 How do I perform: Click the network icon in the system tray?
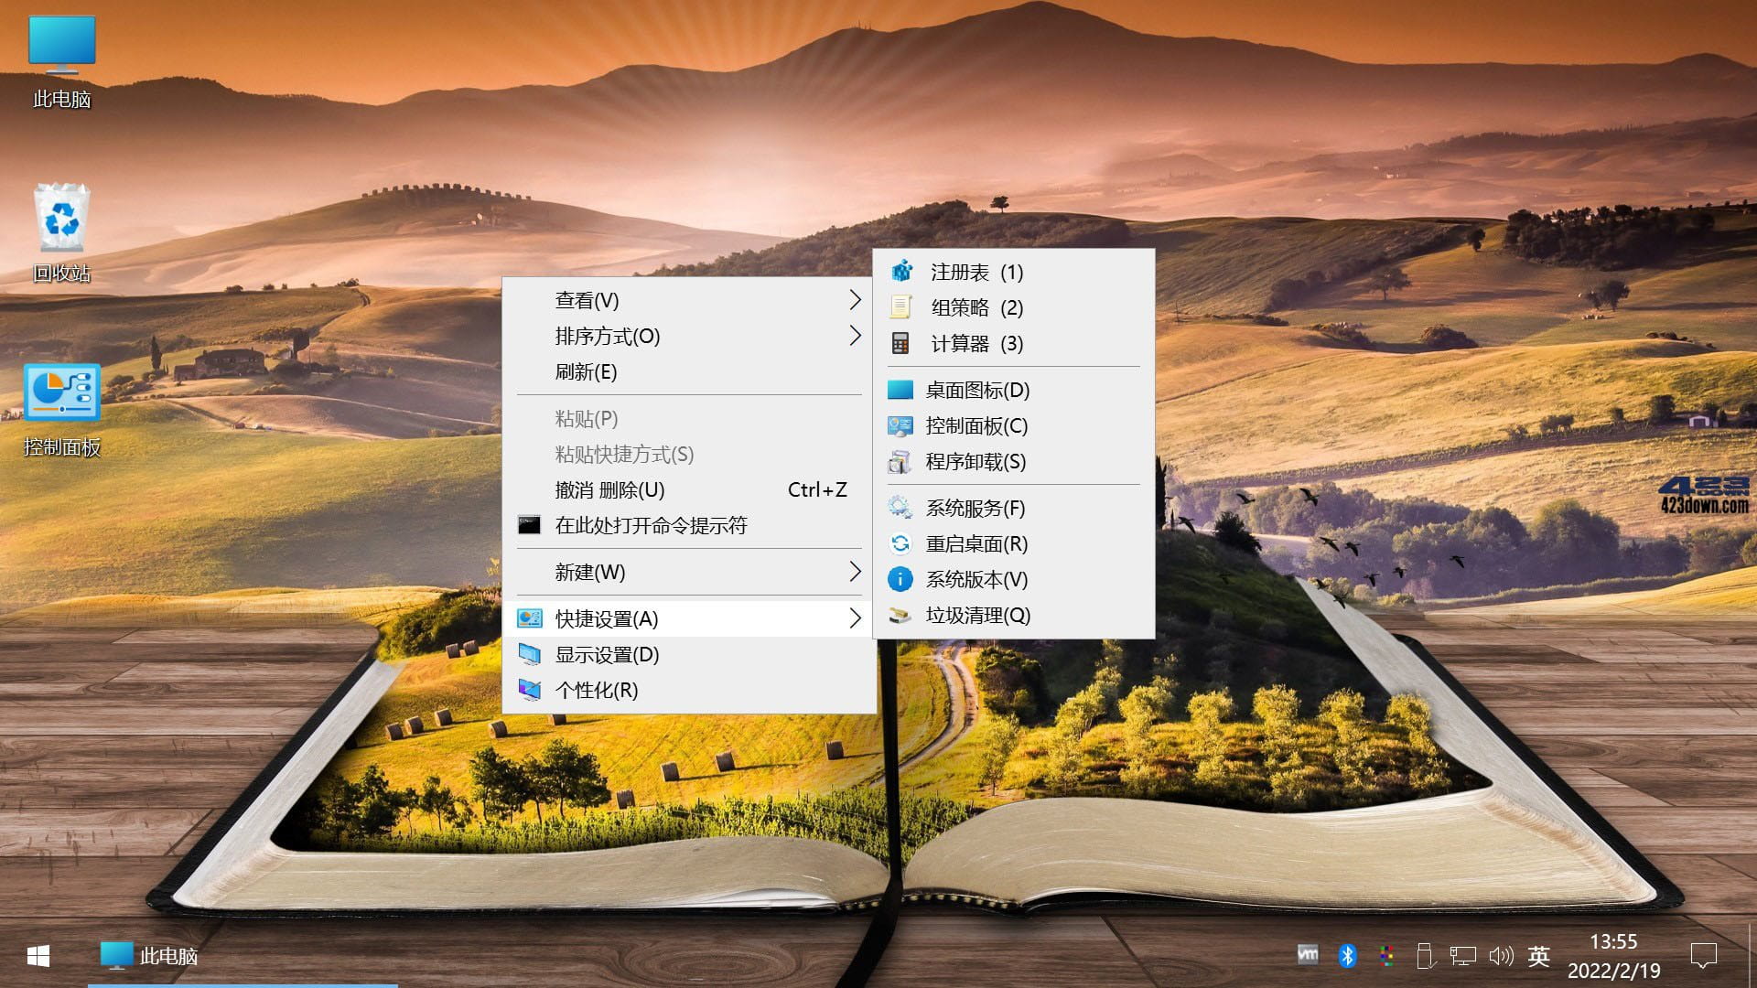(1464, 955)
